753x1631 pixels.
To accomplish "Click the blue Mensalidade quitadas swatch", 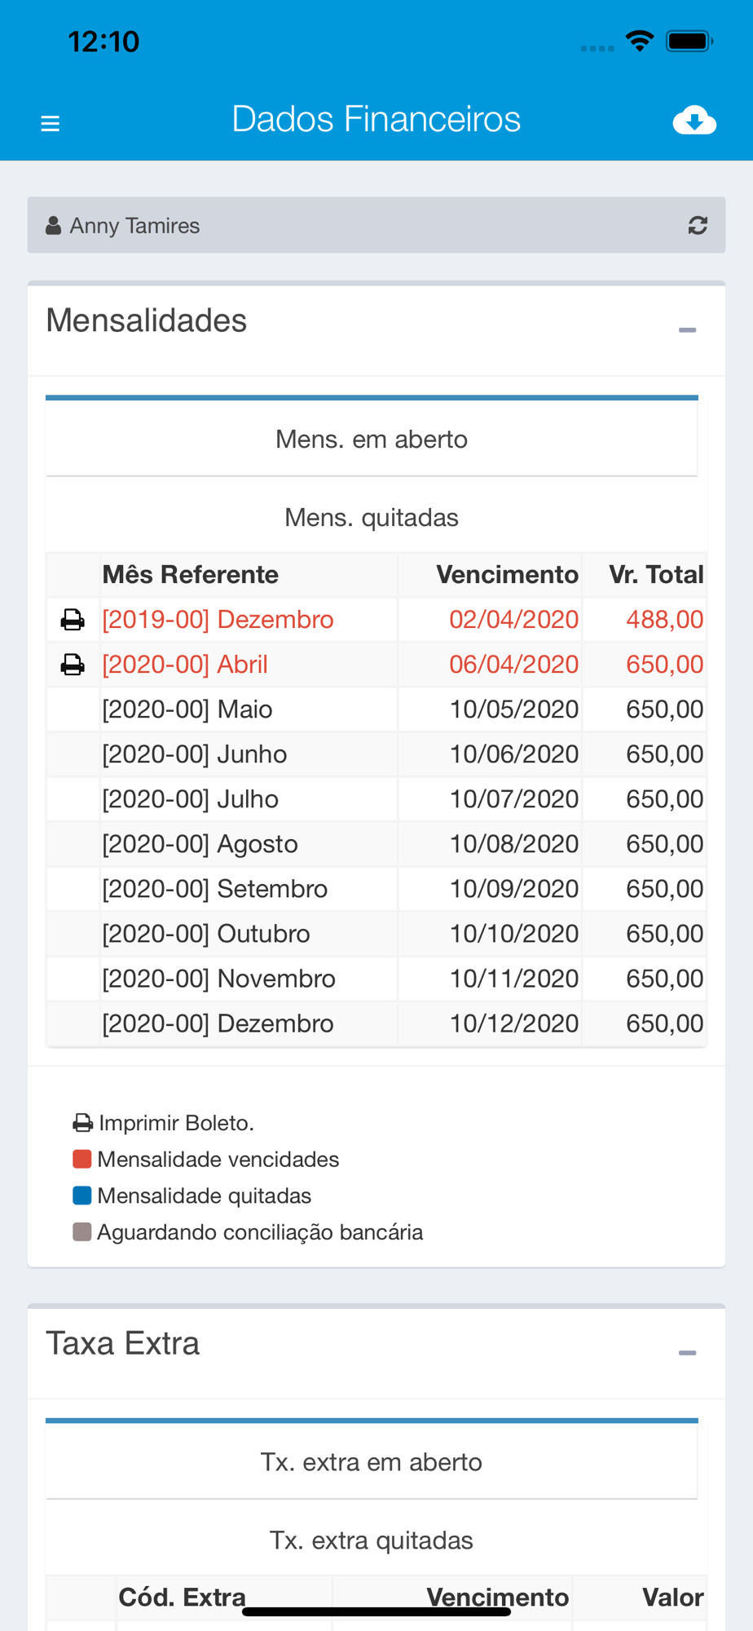I will coord(81,1196).
